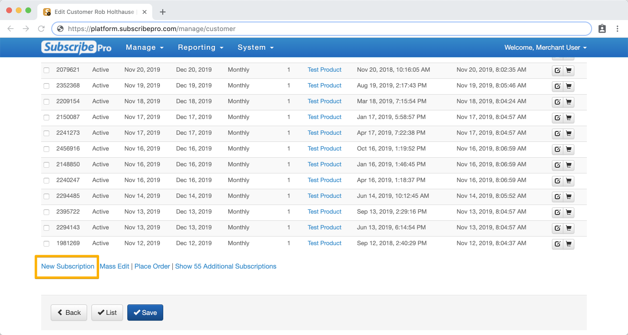Open the edit icon for subscription 2294485
628x335 pixels.
(x=558, y=197)
